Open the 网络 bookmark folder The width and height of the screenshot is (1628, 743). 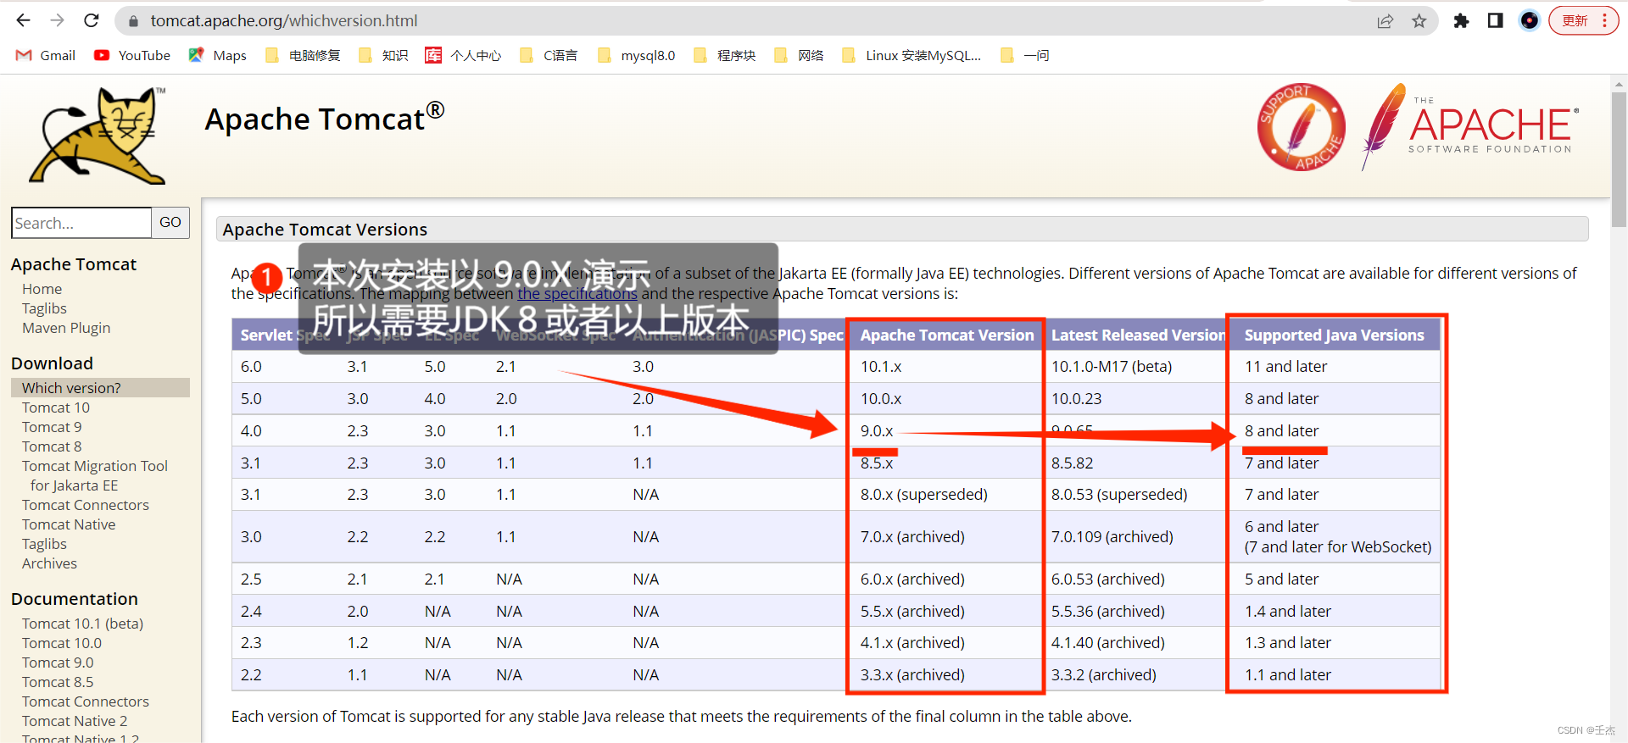[x=799, y=55]
